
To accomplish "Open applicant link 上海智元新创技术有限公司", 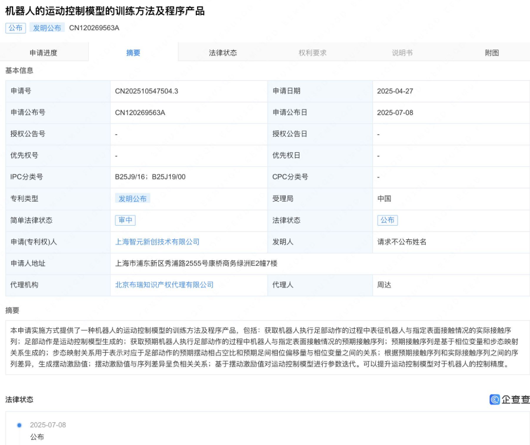I will click(x=157, y=242).
